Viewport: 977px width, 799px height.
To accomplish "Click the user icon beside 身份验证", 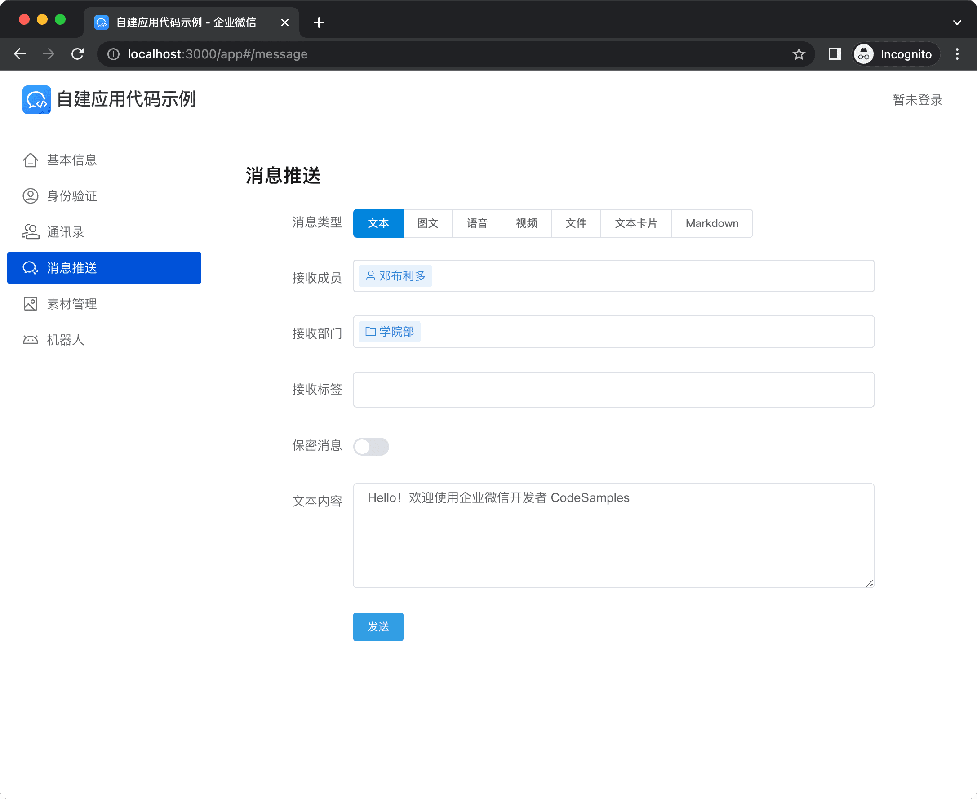I will 31,196.
